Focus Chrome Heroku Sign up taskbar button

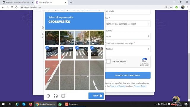click(x=45, y=104)
